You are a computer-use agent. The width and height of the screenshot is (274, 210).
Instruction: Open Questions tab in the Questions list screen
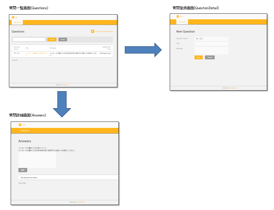click(x=17, y=22)
